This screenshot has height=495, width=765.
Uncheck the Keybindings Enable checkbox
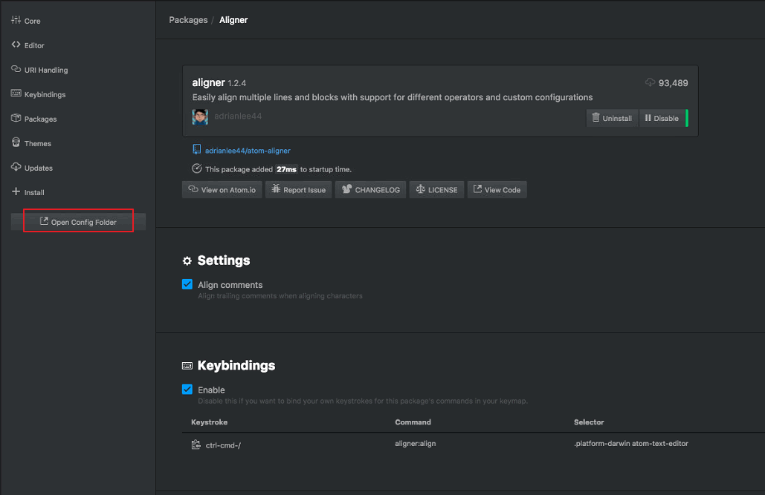[187, 390]
